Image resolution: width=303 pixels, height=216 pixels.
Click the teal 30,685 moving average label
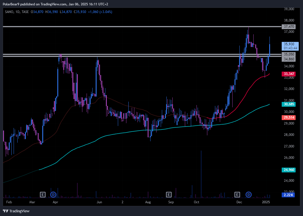pos(289,104)
